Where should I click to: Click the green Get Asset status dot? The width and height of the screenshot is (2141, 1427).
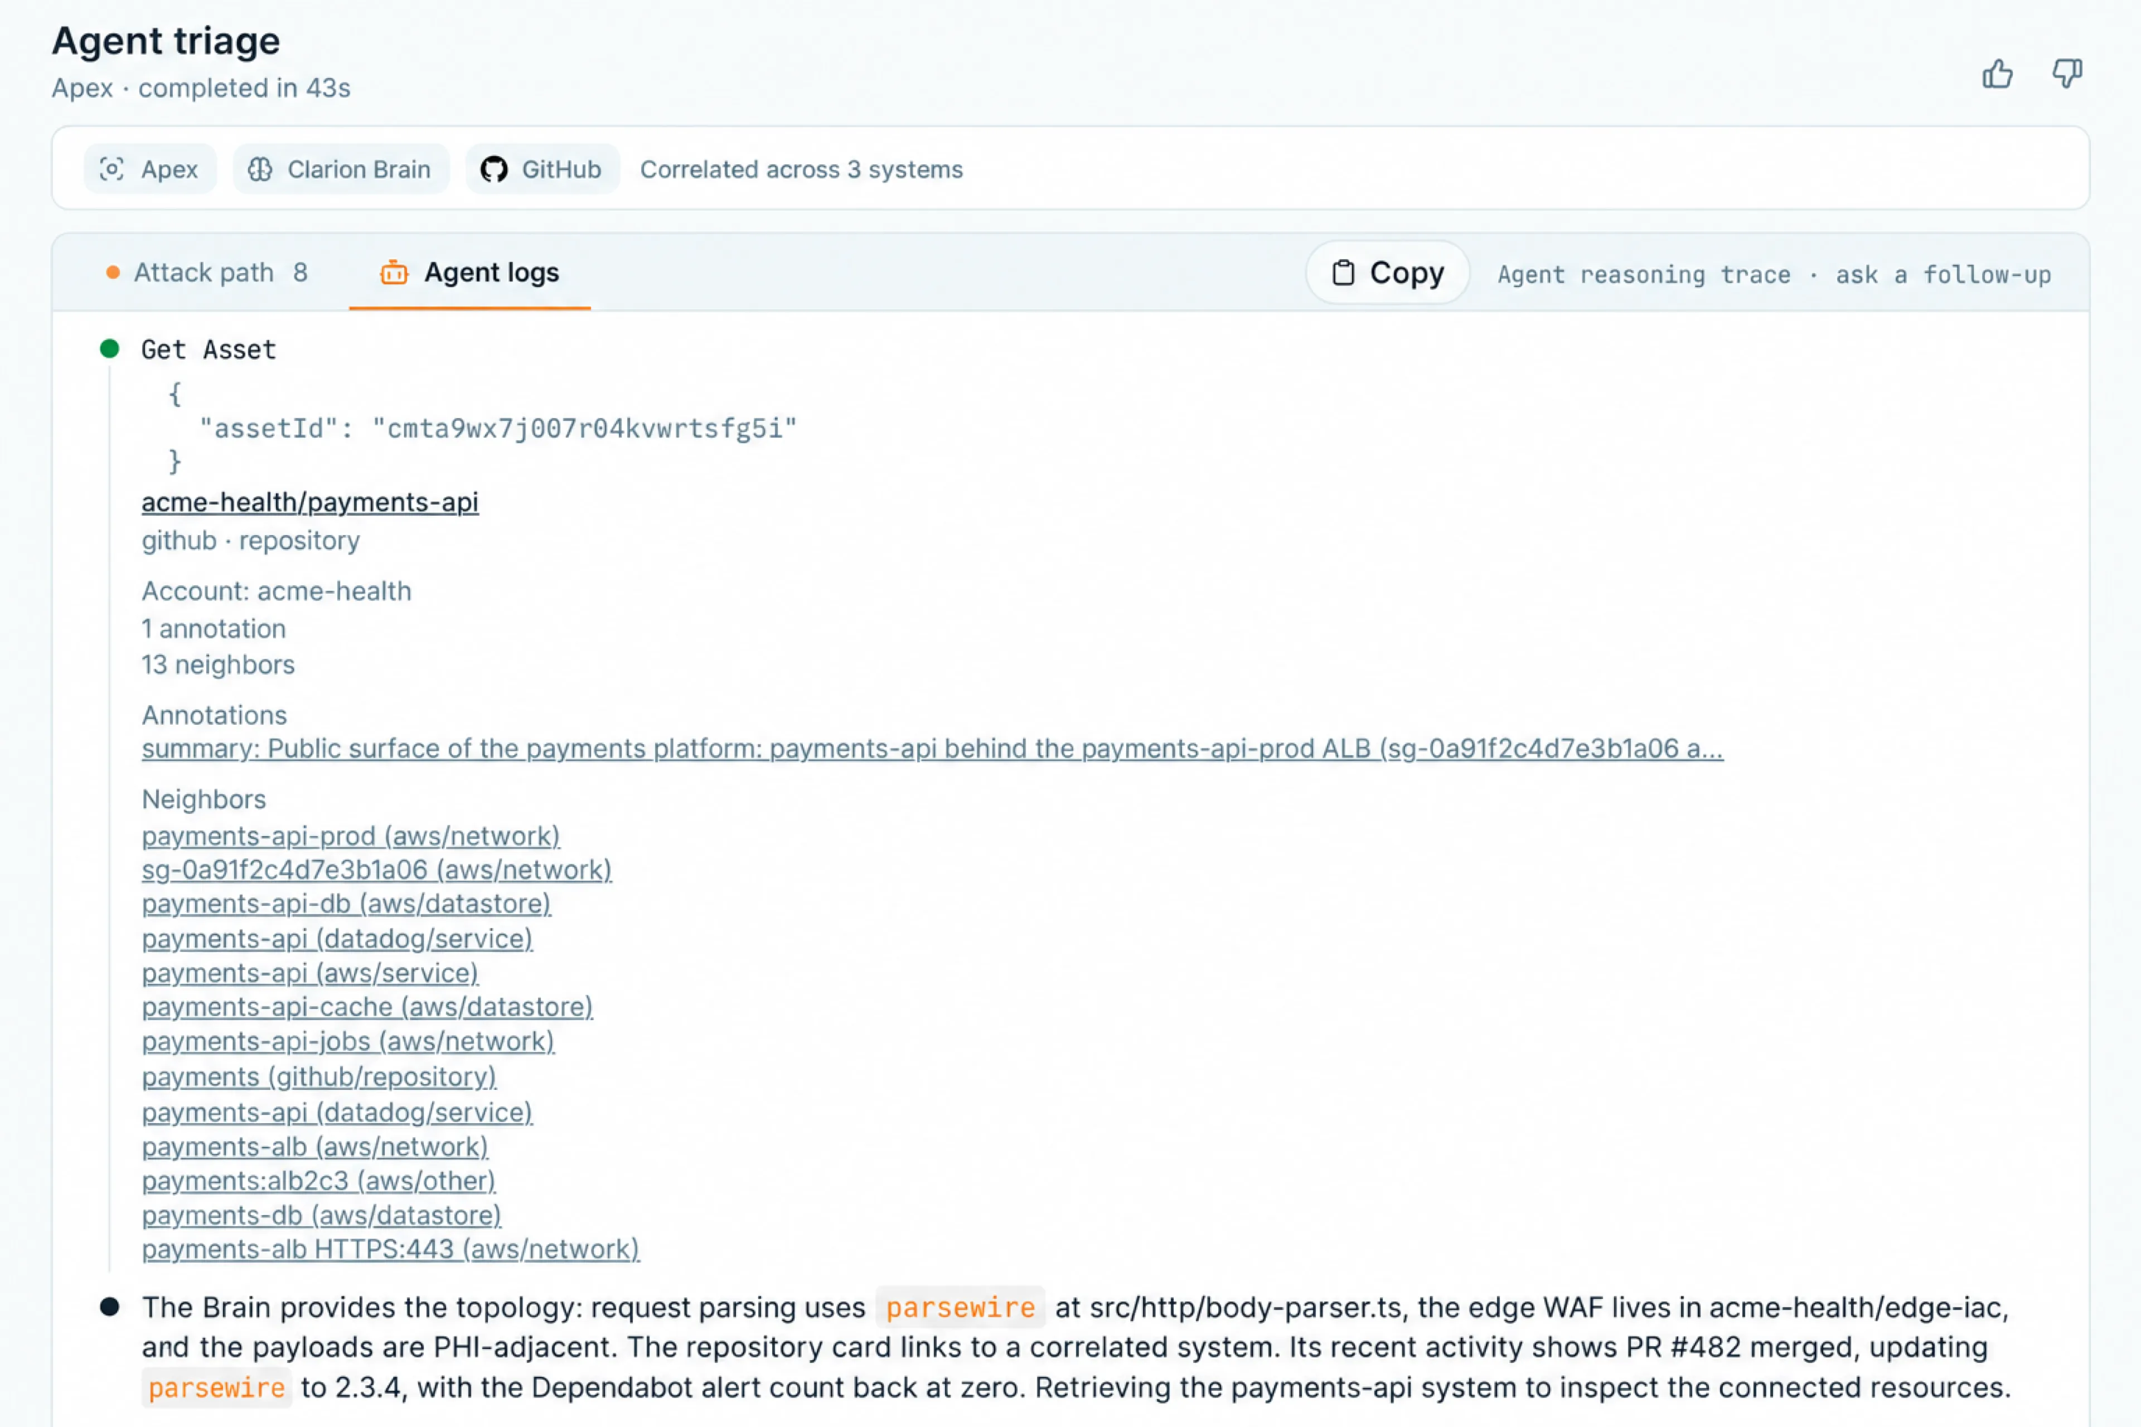point(109,348)
